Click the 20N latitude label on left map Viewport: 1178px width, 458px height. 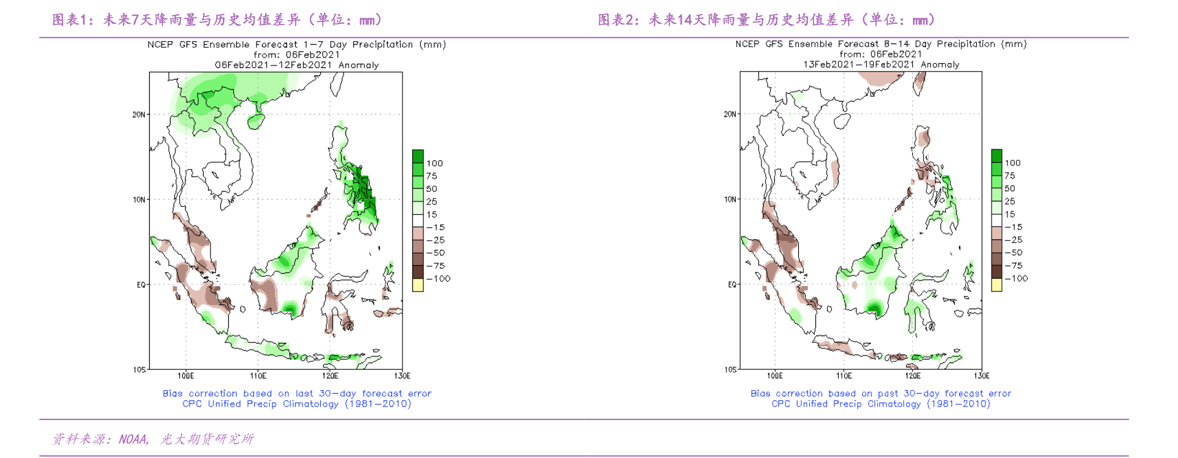139,114
